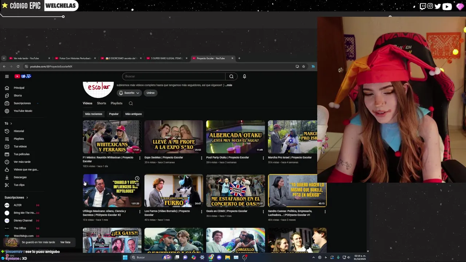
Task: Activate voice search microphone
Action: (x=244, y=76)
